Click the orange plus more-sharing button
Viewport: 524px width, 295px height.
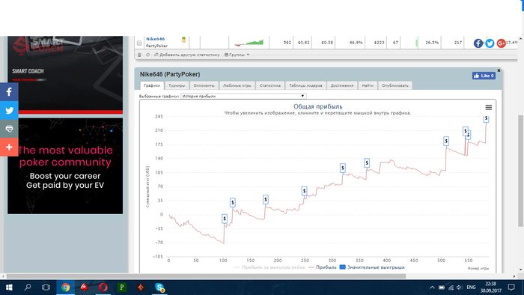pos(9,147)
